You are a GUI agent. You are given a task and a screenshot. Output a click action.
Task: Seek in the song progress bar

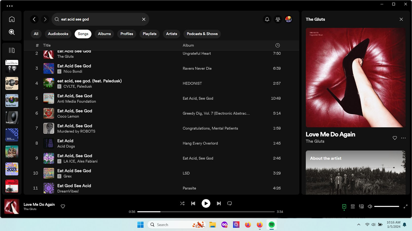(x=206, y=212)
